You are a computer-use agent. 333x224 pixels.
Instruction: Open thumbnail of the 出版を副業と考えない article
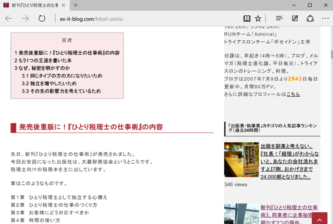click(x=241, y=159)
